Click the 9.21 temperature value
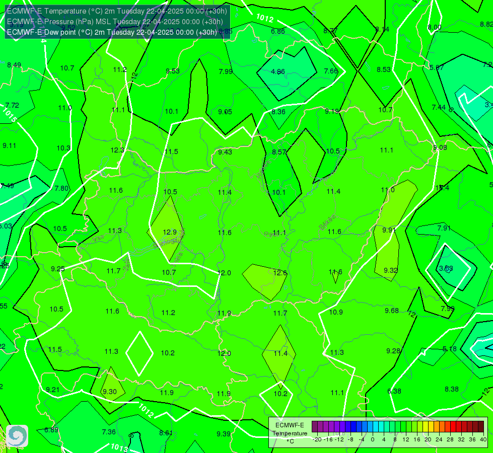Screen dimensions: 493x453 coord(52,390)
